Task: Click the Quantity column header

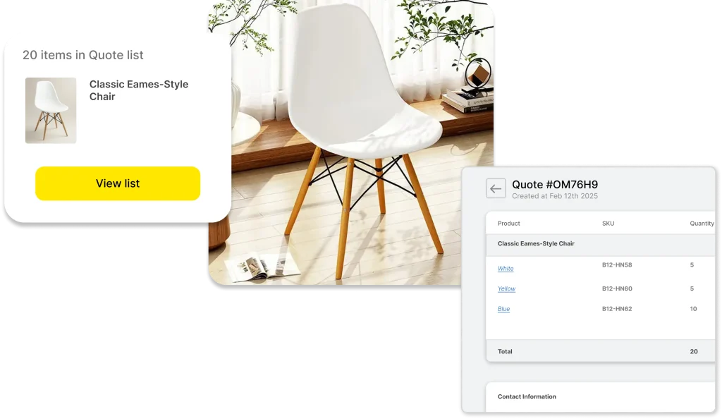Action: pyautogui.click(x=702, y=224)
